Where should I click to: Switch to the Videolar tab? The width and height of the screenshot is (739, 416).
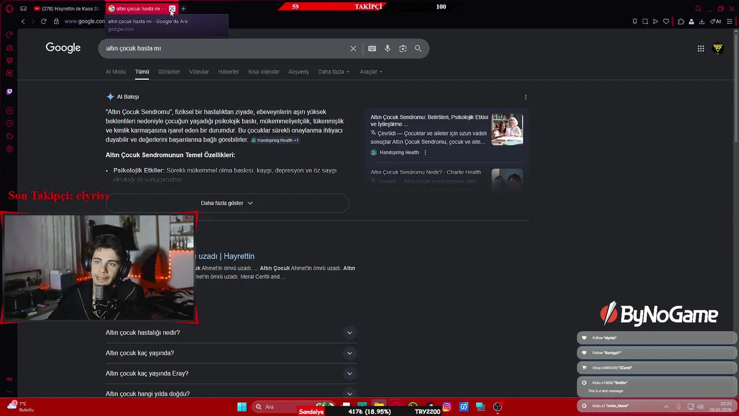tap(199, 72)
